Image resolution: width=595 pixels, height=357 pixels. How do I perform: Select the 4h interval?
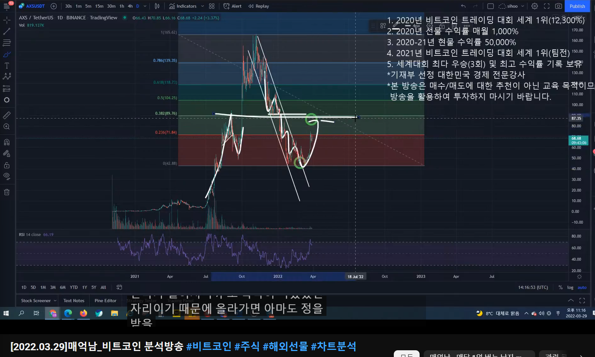tap(130, 6)
